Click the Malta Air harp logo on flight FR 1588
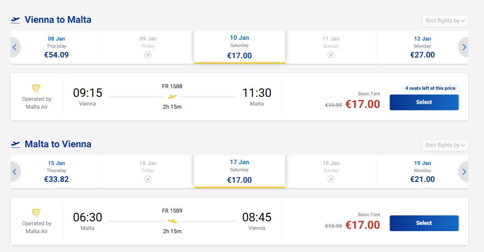The height and width of the screenshot is (252, 484). pyautogui.click(x=37, y=89)
